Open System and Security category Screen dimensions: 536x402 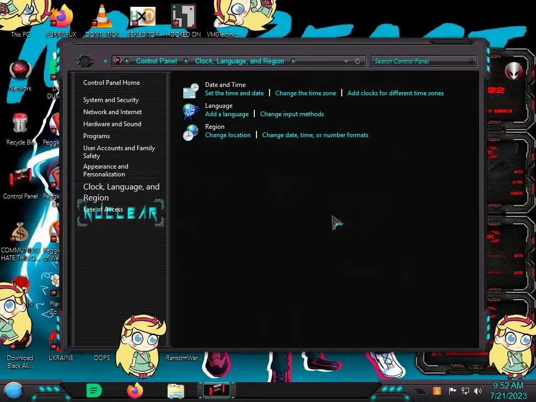click(111, 100)
